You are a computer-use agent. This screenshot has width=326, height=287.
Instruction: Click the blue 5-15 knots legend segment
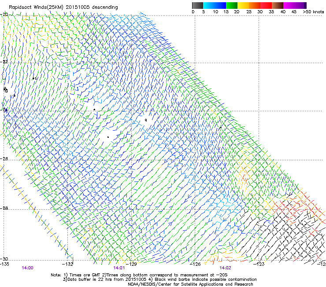215,5
